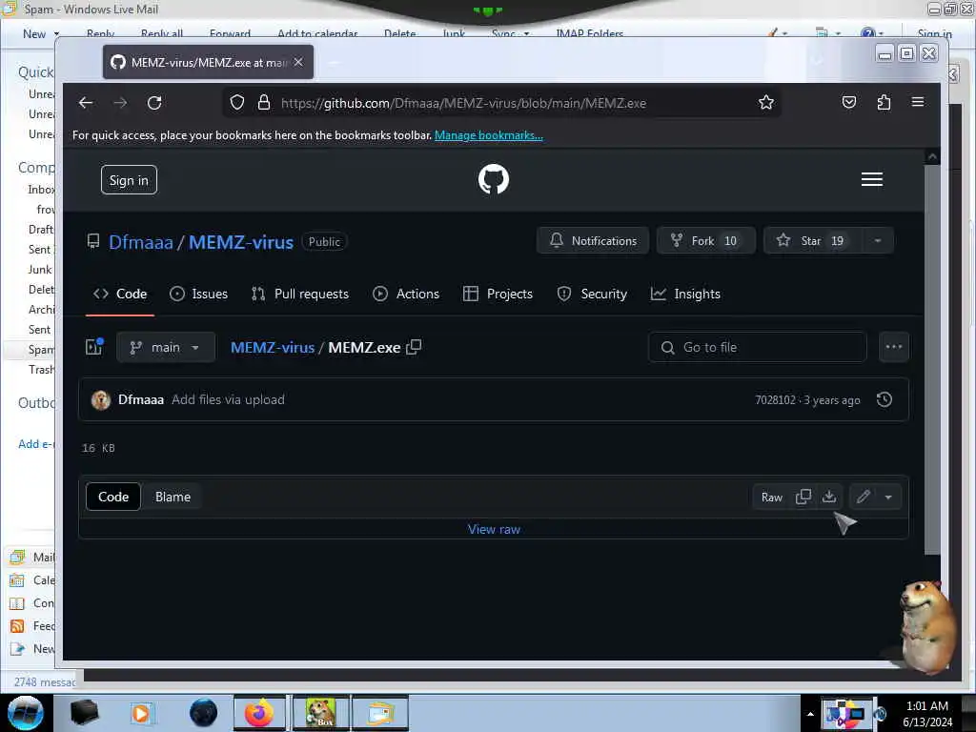Select Code file view toggle

113,497
